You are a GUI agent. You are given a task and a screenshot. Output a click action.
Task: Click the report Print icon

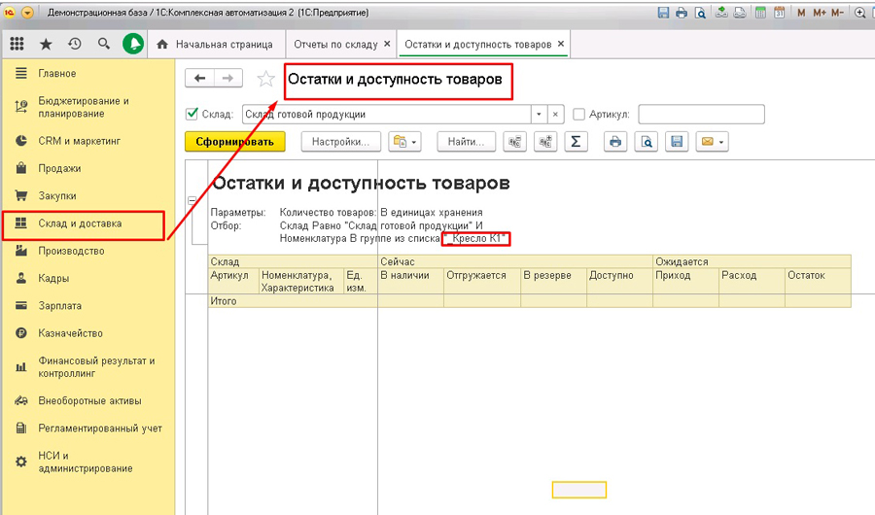click(x=615, y=142)
